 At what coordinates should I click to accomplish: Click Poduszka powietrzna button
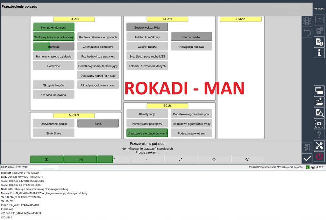click(x=191, y=133)
